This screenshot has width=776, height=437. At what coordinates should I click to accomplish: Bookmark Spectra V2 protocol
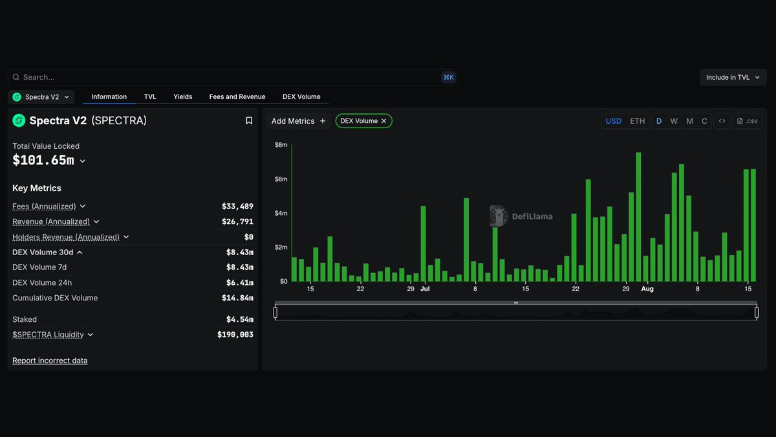[249, 120]
